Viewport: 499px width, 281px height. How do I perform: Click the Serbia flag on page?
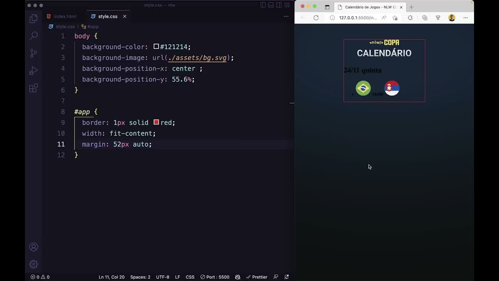coord(392,88)
